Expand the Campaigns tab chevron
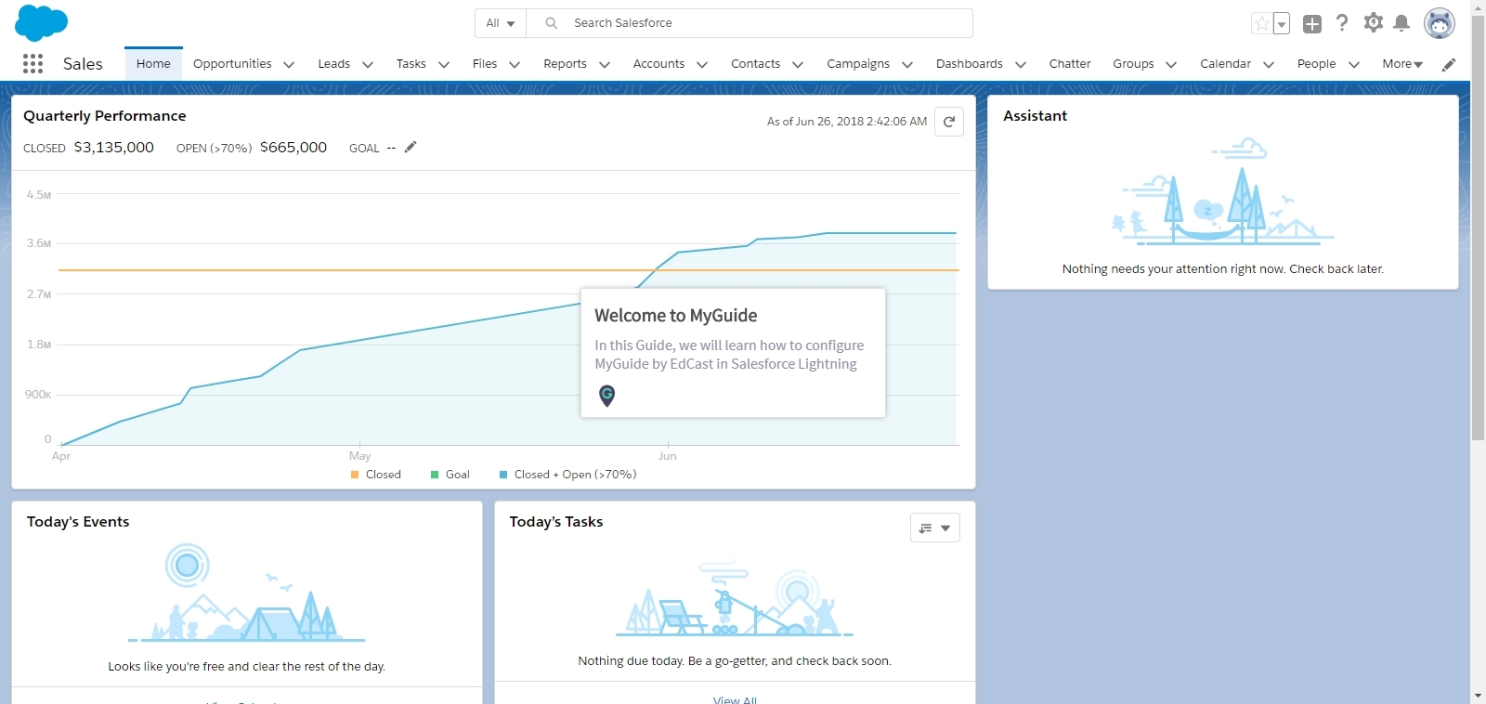Viewport: 1486px width, 704px height. tap(907, 65)
